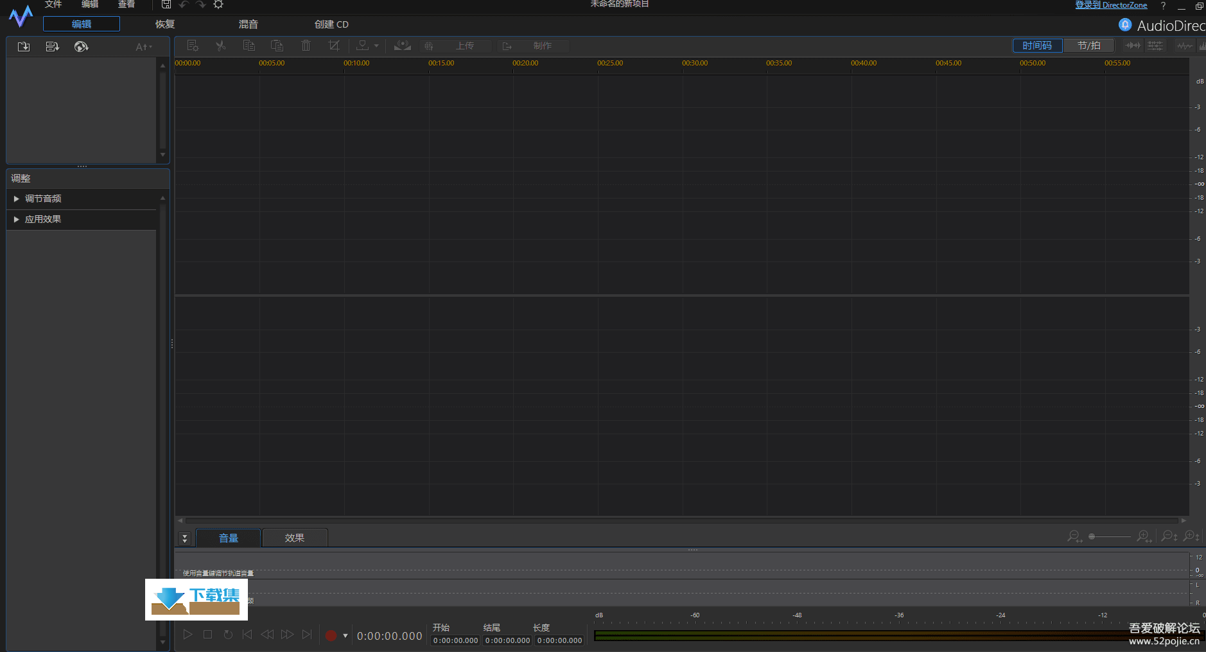The width and height of the screenshot is (1206, 652).
Task: Go to end of track
Action: point(307,635)
